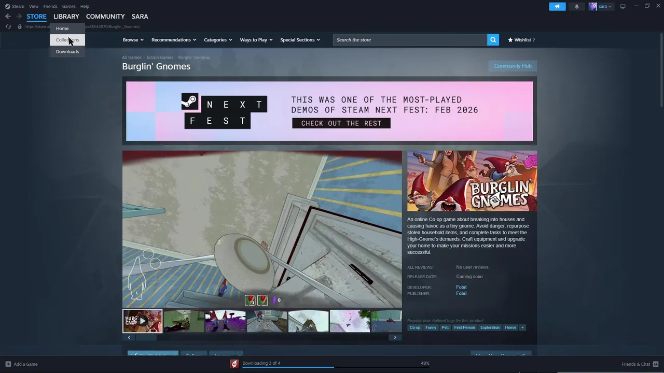
Task: Expand the Recommendations menu
Action: (x=174, y=40)
